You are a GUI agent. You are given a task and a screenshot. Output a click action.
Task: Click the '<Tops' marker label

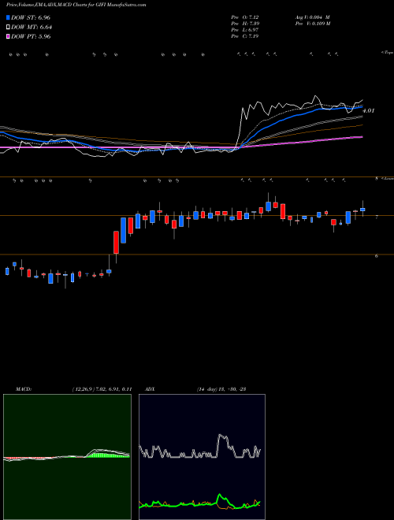(387, 53)
